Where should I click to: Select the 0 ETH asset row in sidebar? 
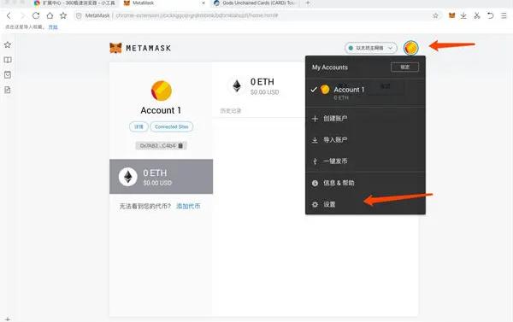pos(162,177)
